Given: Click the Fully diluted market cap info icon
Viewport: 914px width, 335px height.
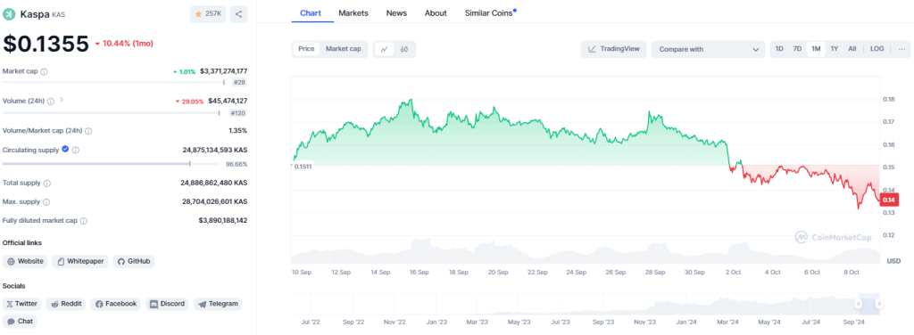Looking at the screenshot, I should pos(84,221).
